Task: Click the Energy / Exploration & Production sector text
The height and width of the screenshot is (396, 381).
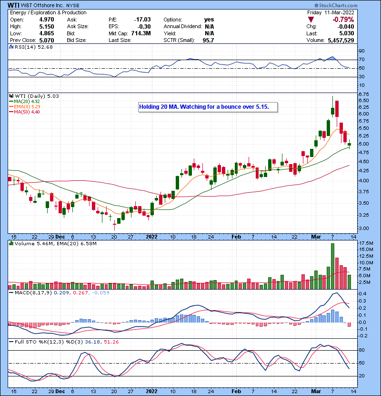Action: pyautogui.click(x=48, y=12)
